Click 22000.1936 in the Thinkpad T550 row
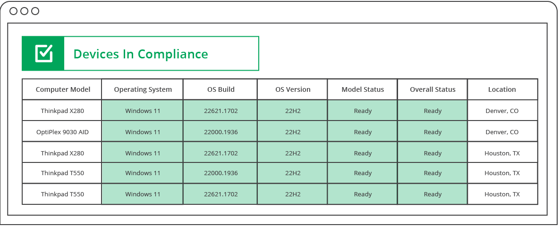 (x=221, y=173)
